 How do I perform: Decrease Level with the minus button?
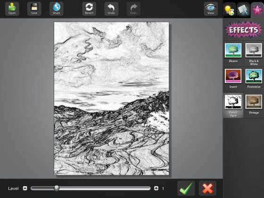point(25,188)
